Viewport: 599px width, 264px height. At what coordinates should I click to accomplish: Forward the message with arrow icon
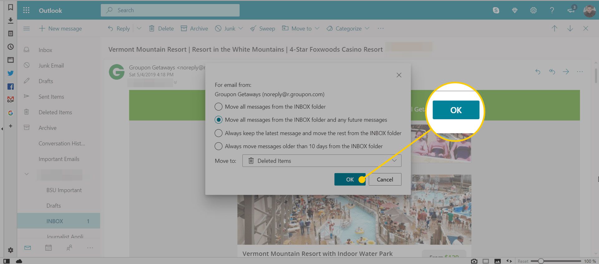tap(566, 72)
